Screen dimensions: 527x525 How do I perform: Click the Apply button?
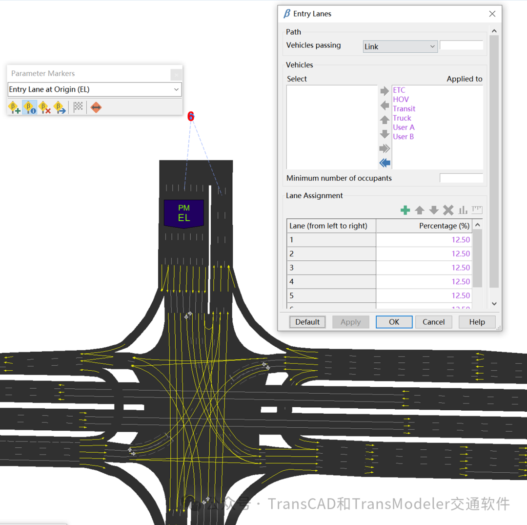(x=350, y=322)
